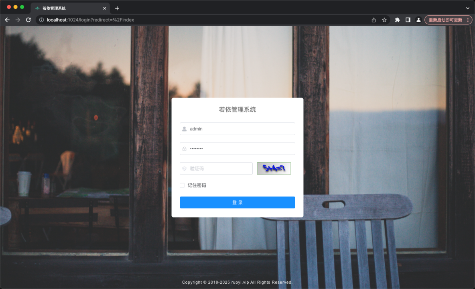Minimize window with the yellow button
The image size is (475, 289).
click(16, 7)
